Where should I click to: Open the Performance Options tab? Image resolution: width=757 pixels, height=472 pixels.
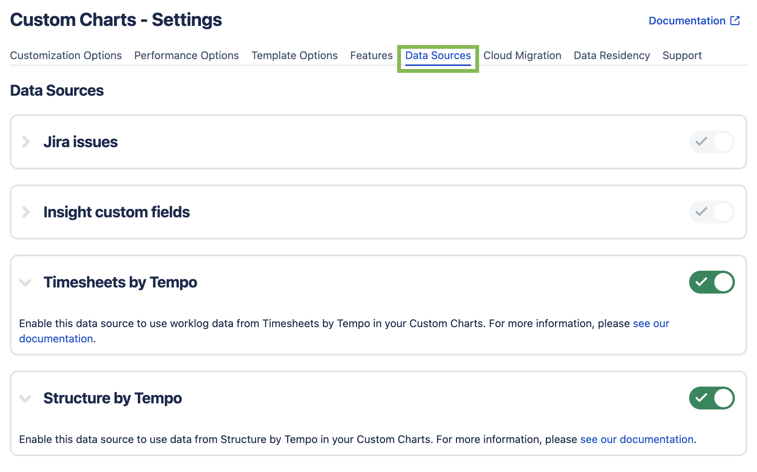point(186,55)
